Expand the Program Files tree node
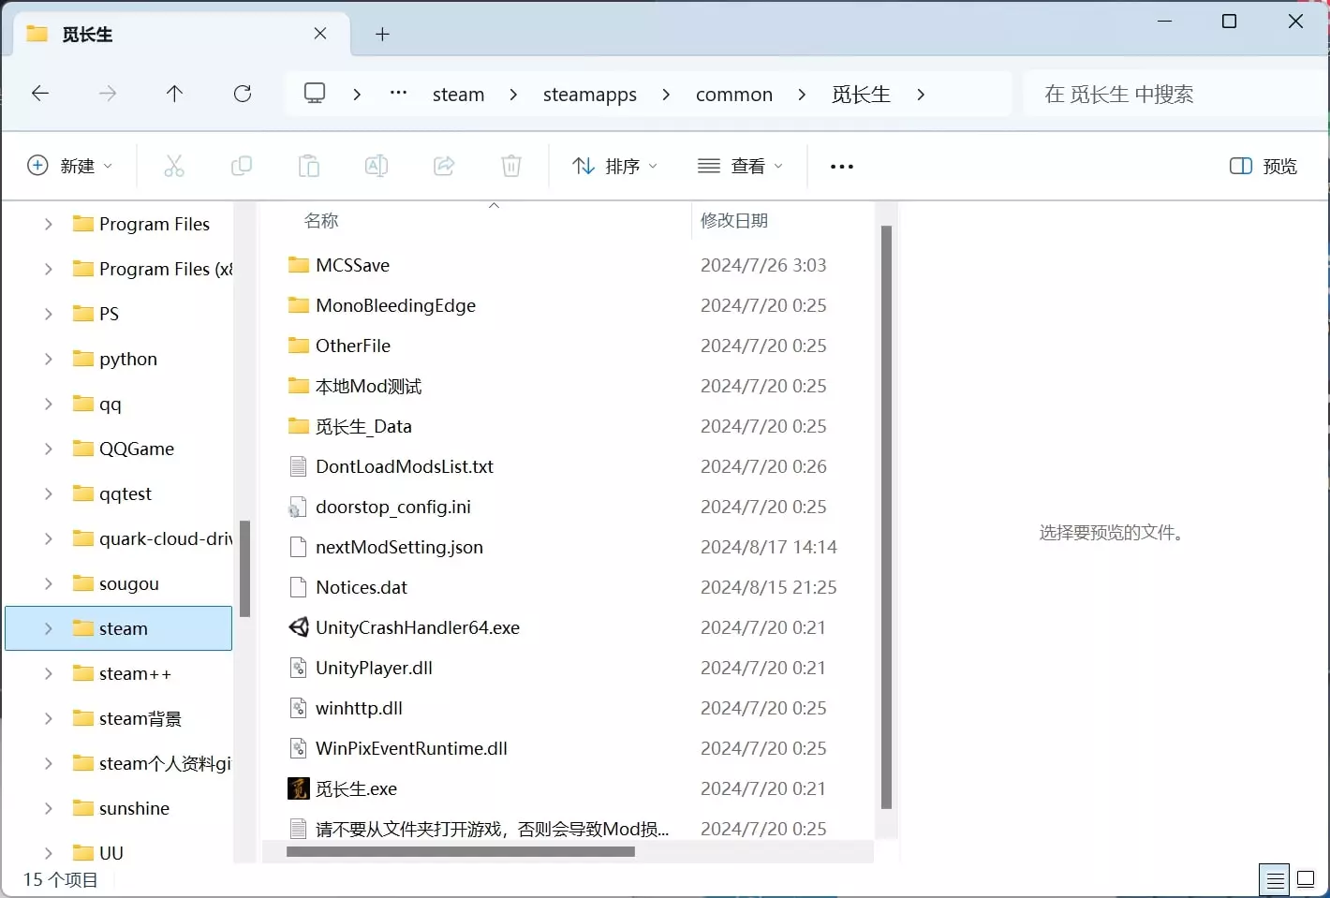This screenshot has width=1330, height=898. [x=48, y=224]
